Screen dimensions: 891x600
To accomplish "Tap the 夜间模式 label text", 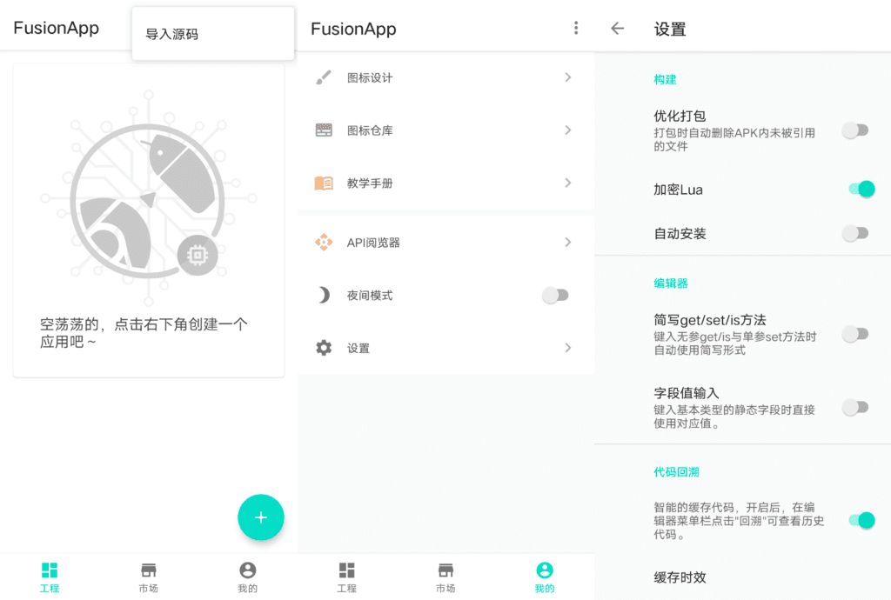I will (370, 296).
